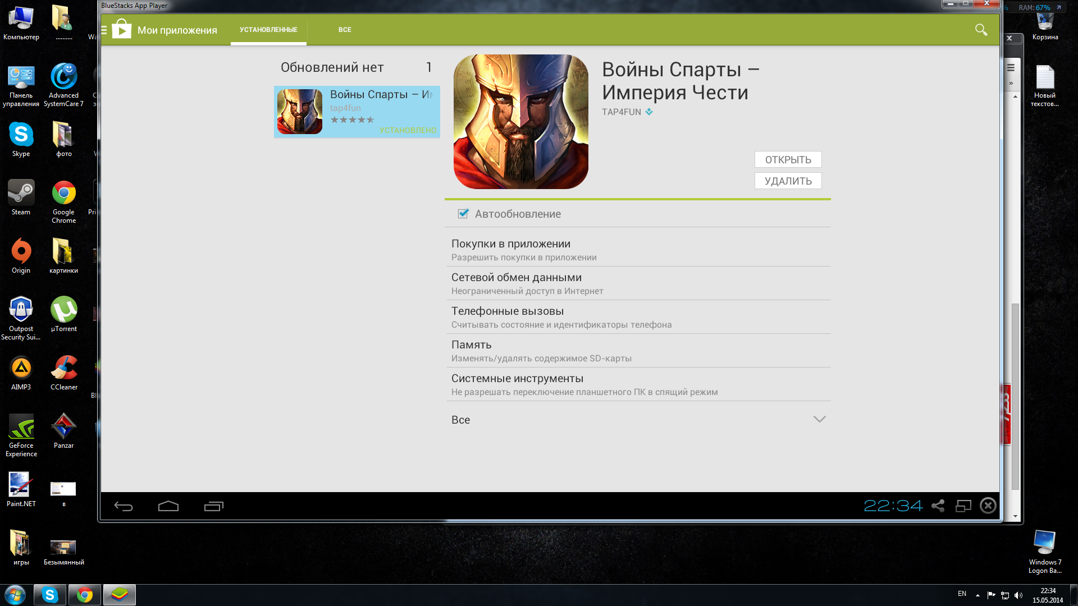Click the Windows Start button
Image resolution: width=1078 pixels, height=606 pixels.
(15, 595)
